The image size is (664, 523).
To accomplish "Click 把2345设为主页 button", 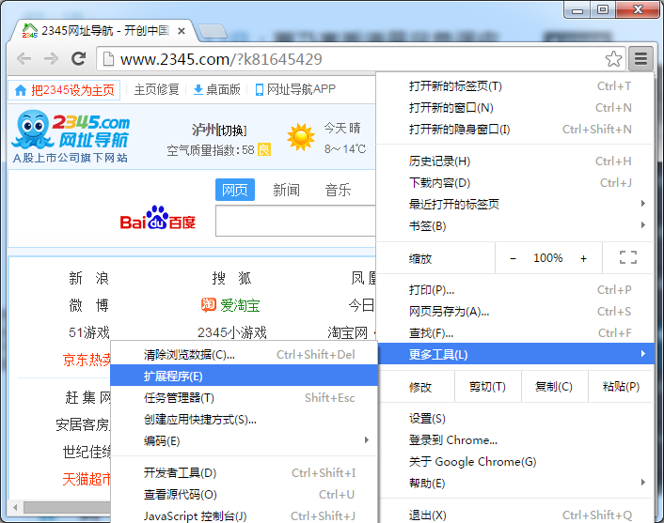I will pyautogui.click(x=64, y=90).
